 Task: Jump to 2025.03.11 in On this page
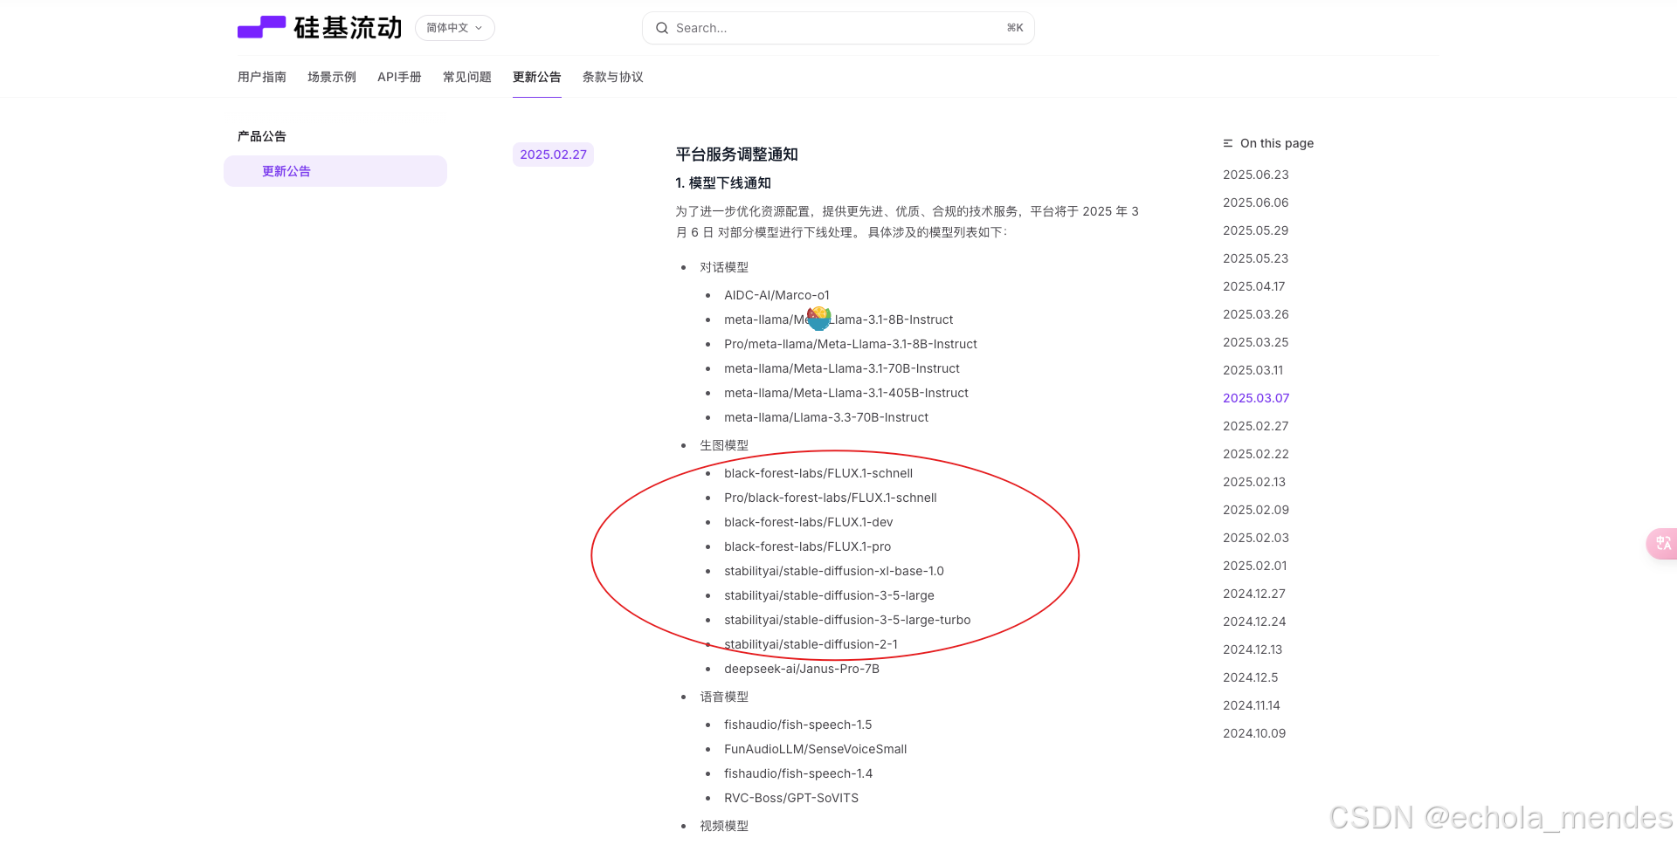click(1253, 370)
